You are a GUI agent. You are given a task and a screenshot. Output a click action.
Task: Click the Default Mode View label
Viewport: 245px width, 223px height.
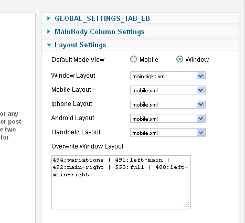78,60
